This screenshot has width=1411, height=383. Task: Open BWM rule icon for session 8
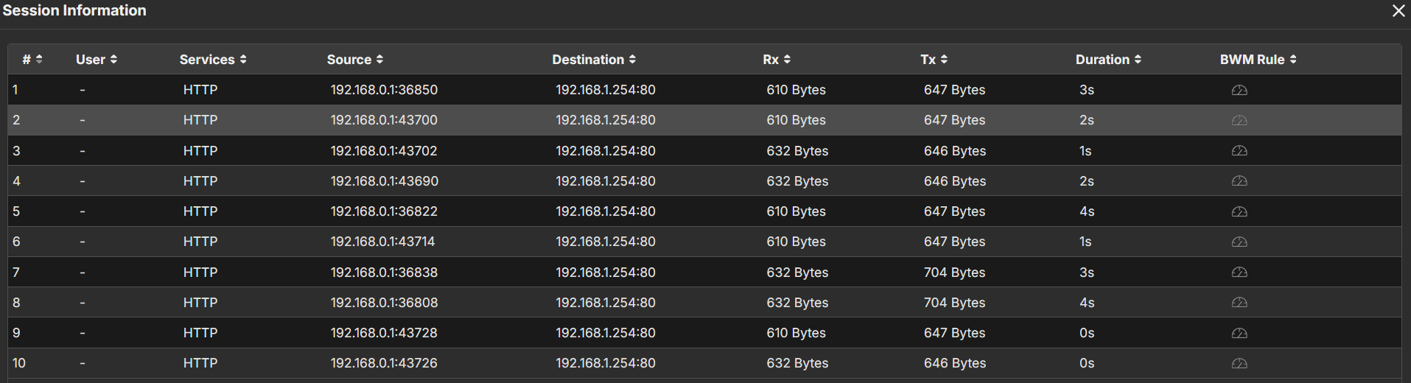pyautogui.click(x=1239, y=303)
